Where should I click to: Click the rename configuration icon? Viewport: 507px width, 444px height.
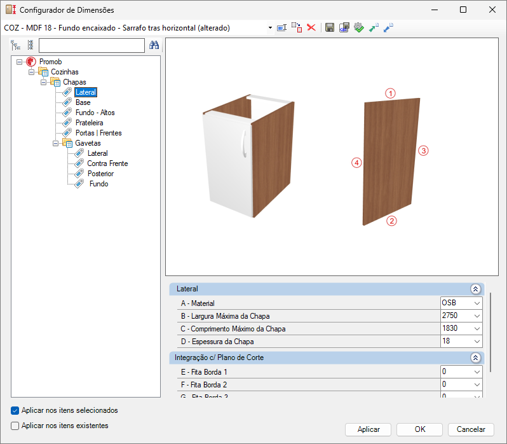pyautogui.click(x=281, y=28)
